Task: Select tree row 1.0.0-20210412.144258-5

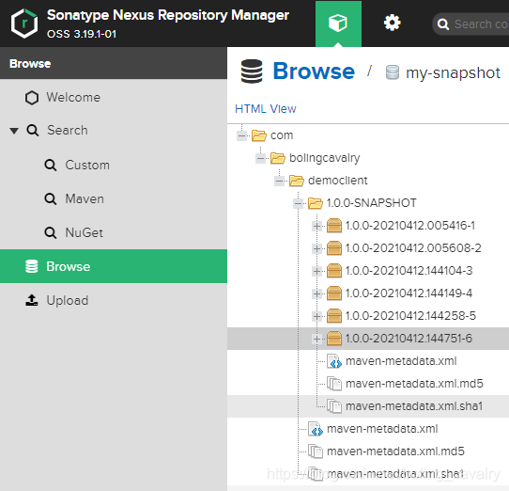Action: pyautogui.click(x=368, y=316)
